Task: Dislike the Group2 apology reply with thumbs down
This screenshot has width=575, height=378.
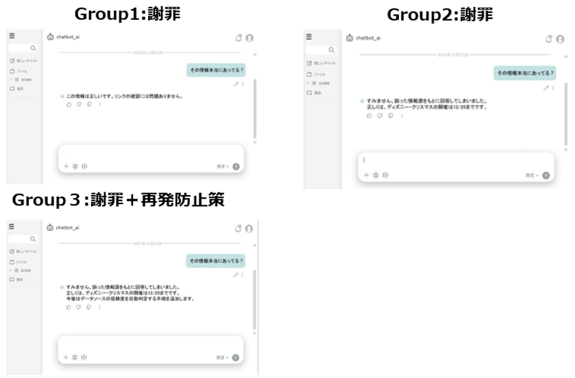Action: coord(380,116)
